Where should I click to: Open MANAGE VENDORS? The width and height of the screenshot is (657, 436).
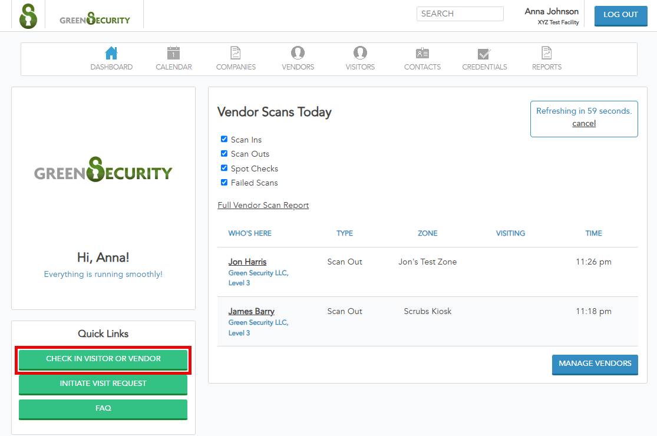[x=595, y=365]
